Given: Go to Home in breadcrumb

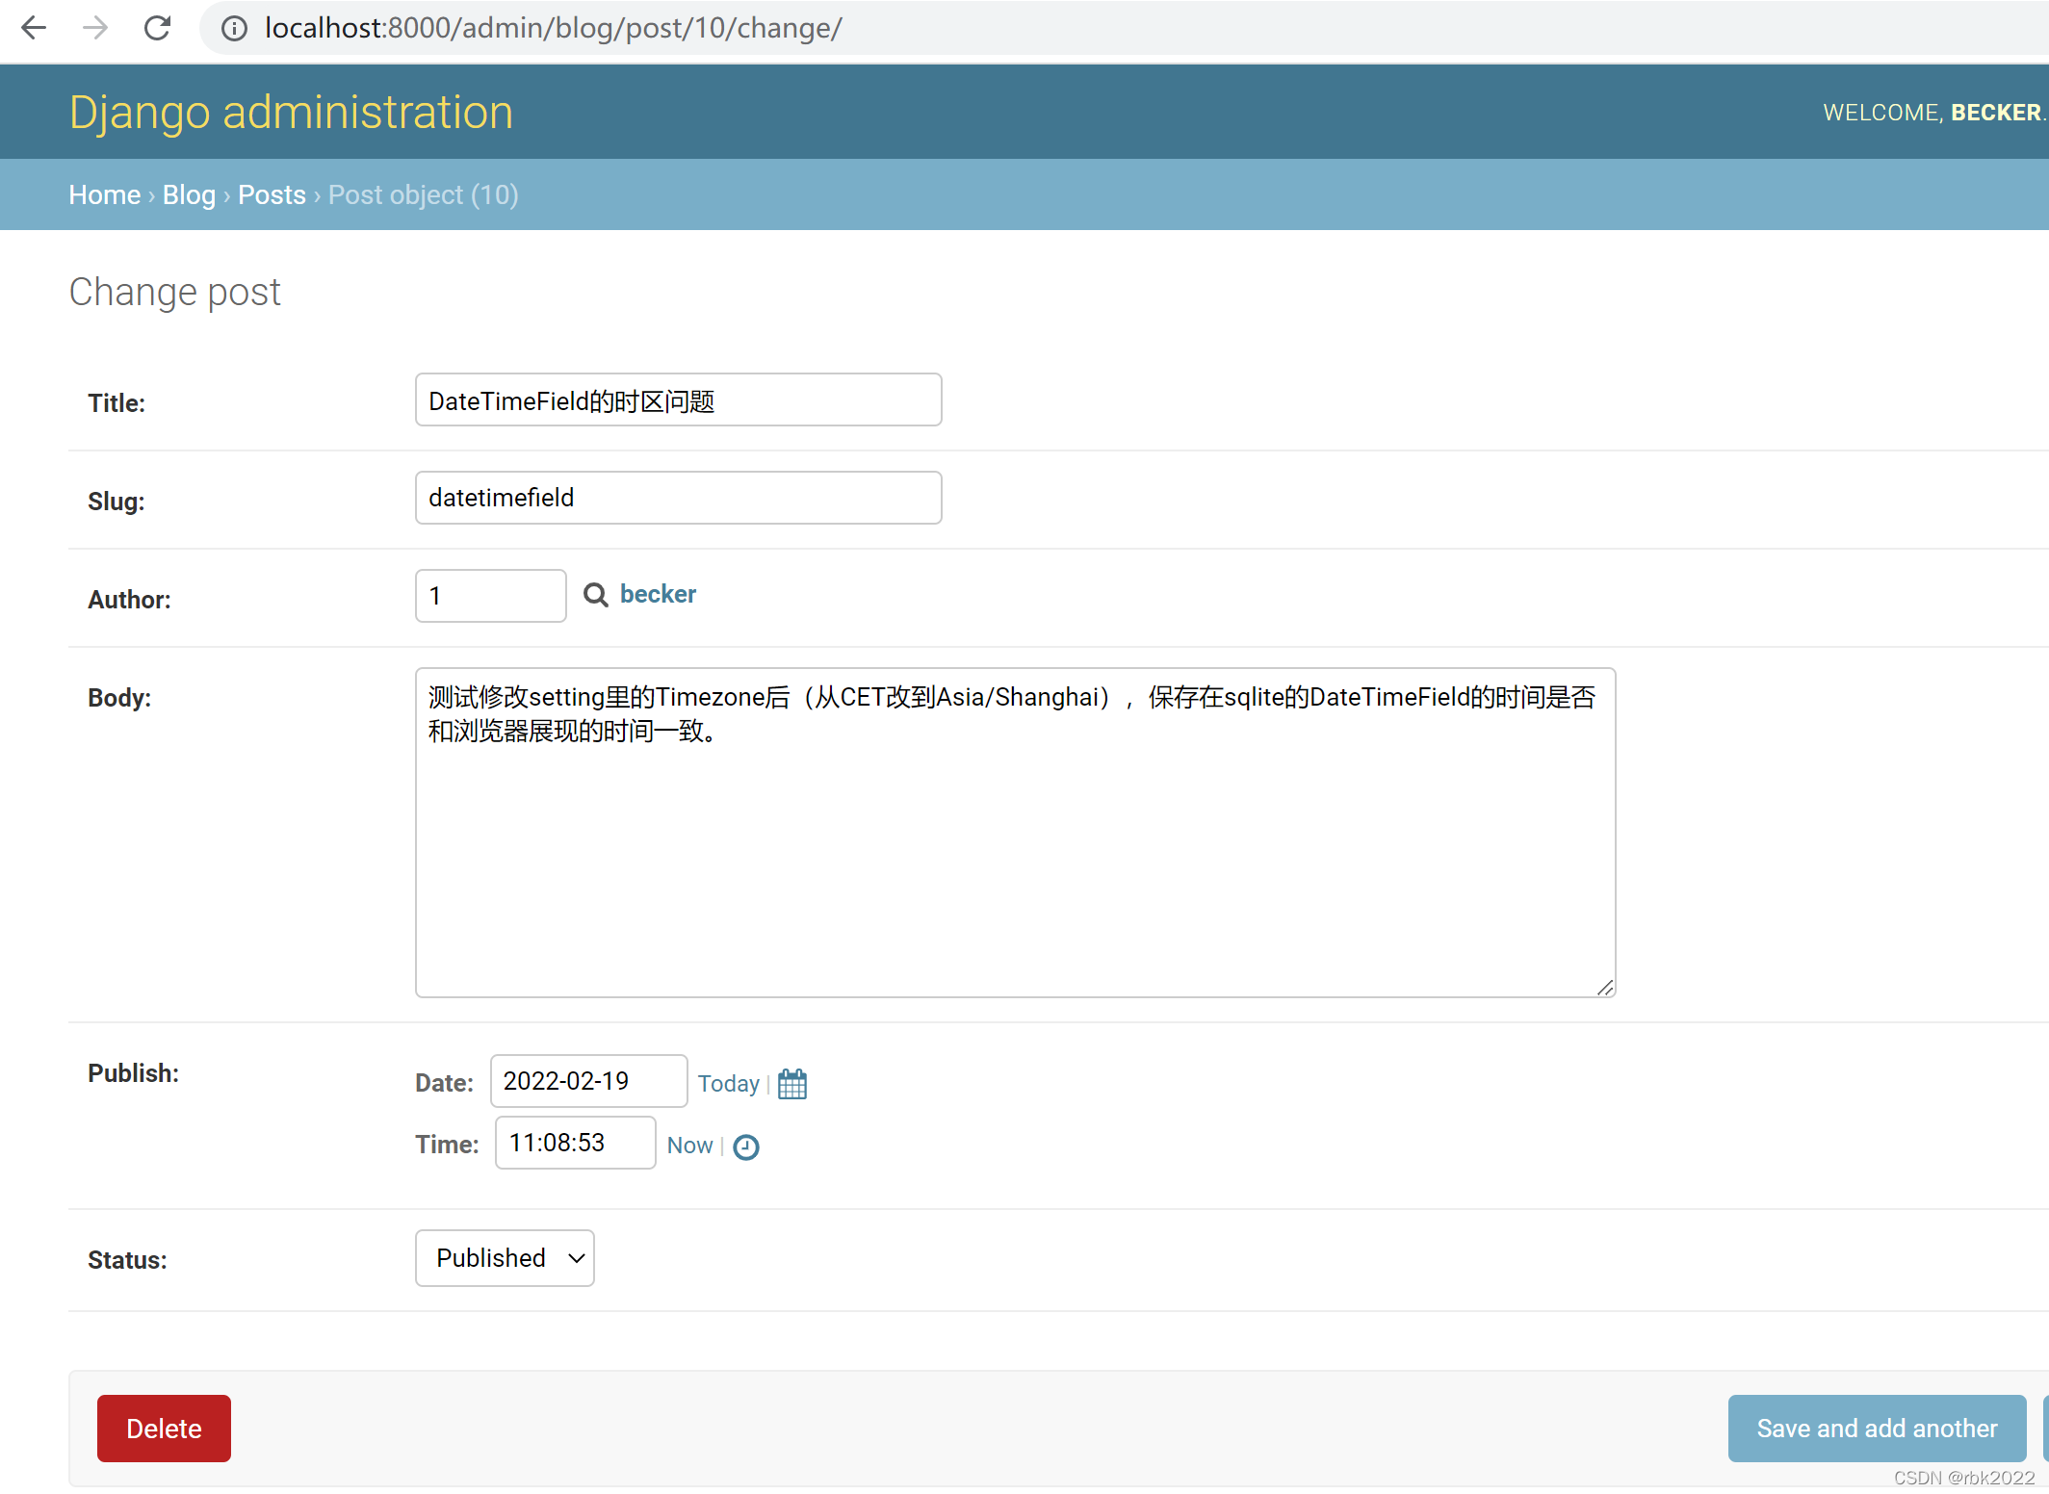Looking at the screenshot, I should [104, 194].
